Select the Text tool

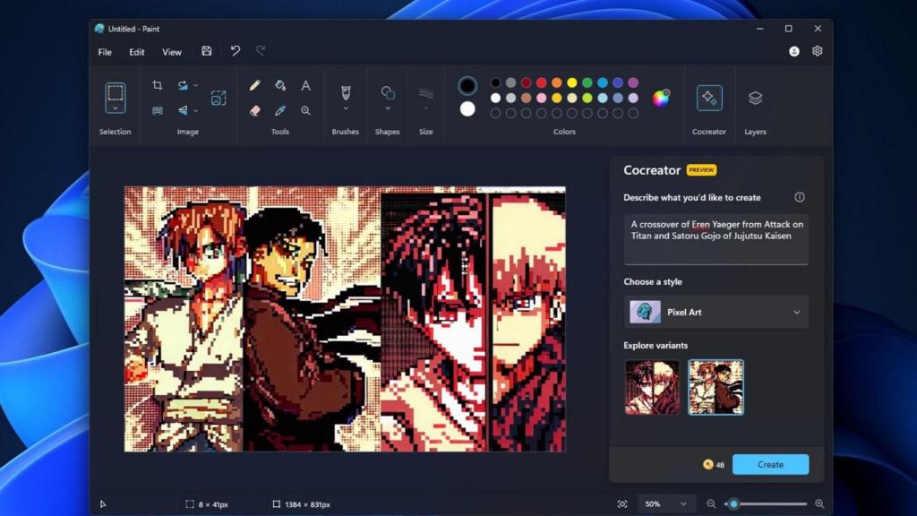[305, 85]
